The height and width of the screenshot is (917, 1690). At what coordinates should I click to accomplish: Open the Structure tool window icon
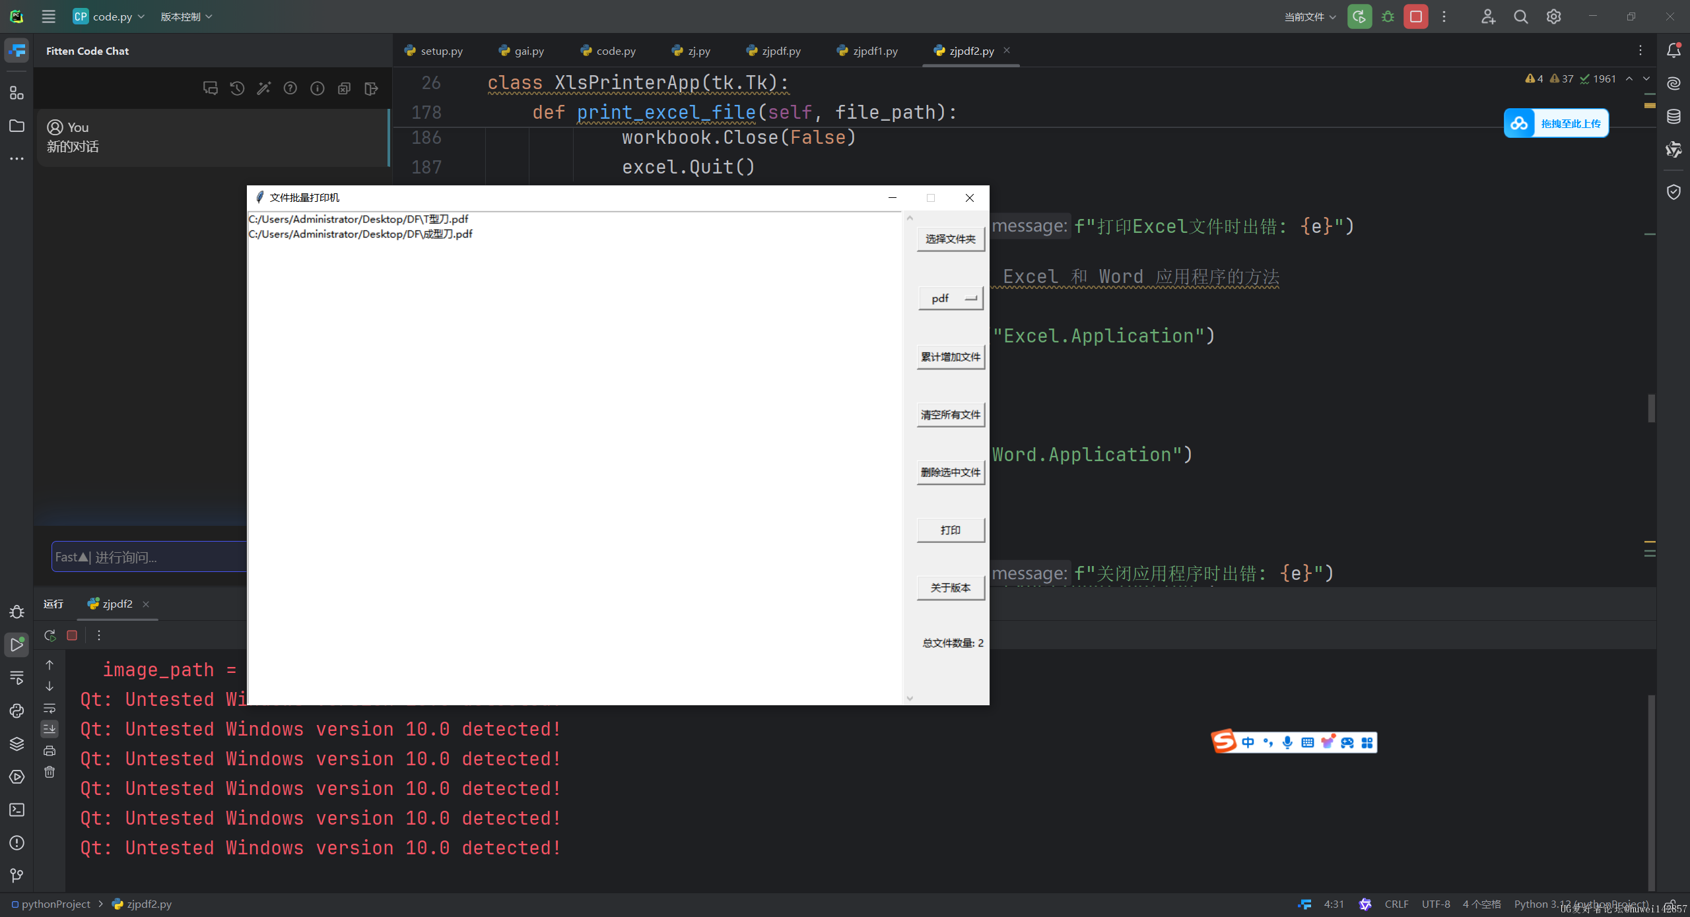coord(17,93)
